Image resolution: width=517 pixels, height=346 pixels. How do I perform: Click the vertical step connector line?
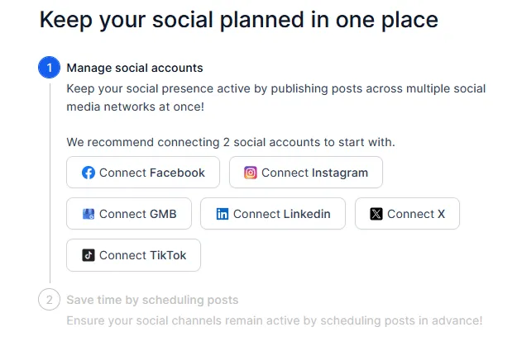50,183
